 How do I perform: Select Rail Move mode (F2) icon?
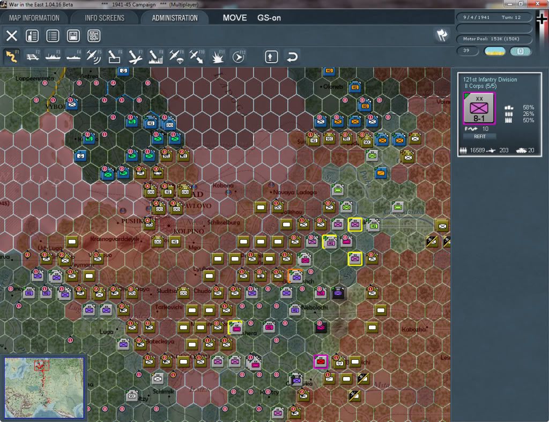[33, 56]
